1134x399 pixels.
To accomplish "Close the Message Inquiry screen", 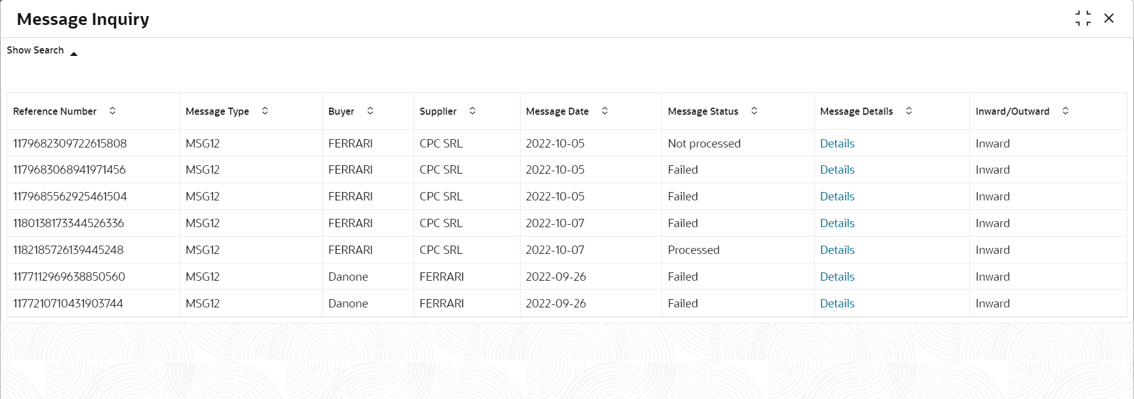I will pyautogui.click(x=1109, y=18).
